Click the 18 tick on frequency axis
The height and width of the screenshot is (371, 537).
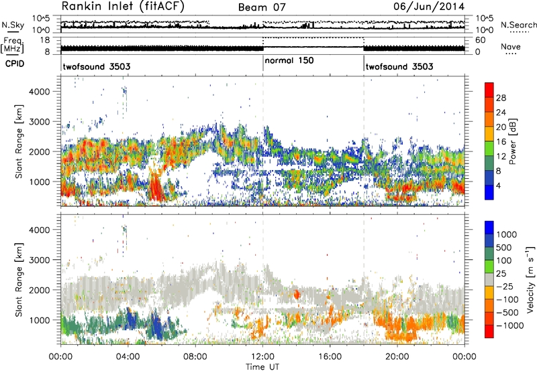tap(44, 40)
